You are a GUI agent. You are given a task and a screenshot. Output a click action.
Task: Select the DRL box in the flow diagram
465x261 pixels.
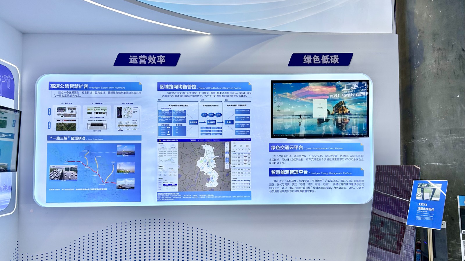pos(229,122)
